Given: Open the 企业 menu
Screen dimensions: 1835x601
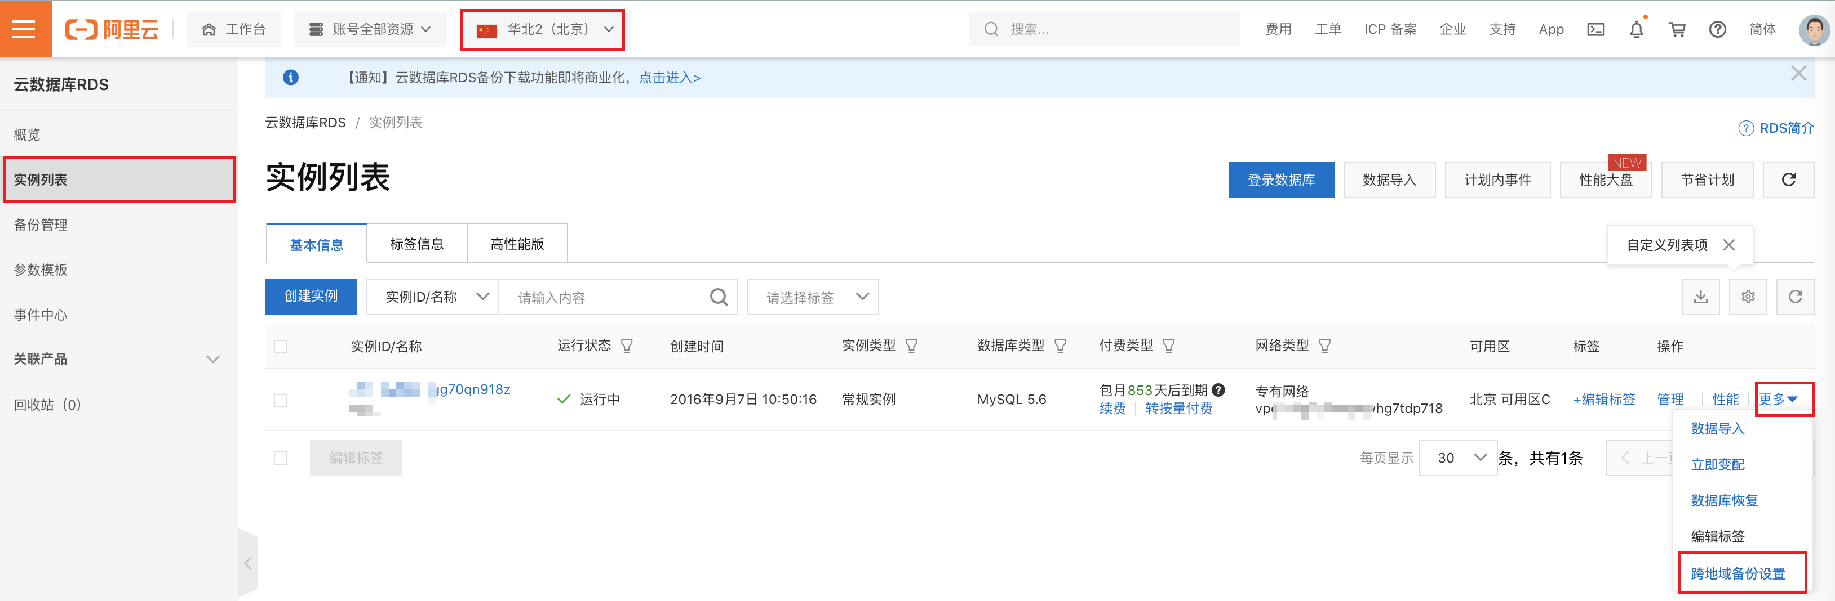Looking at the screenshot, I should 1452,29.
